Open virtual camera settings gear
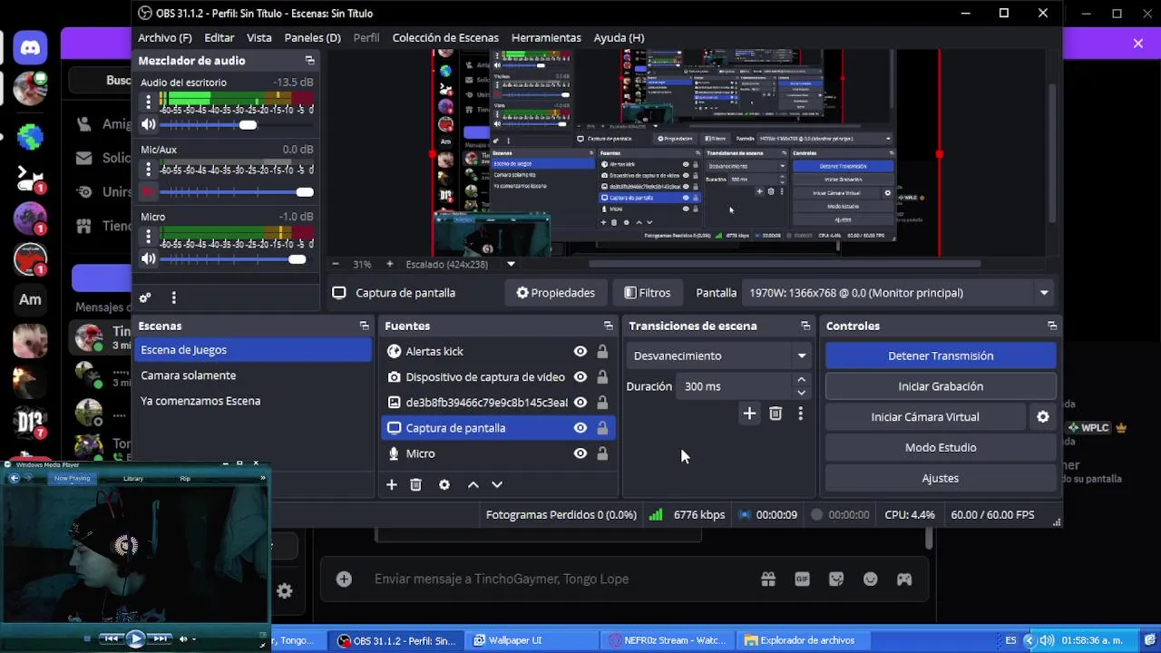Image resolution: width=1161 pixels, height=653 pixels. (x=1043, y=417)
